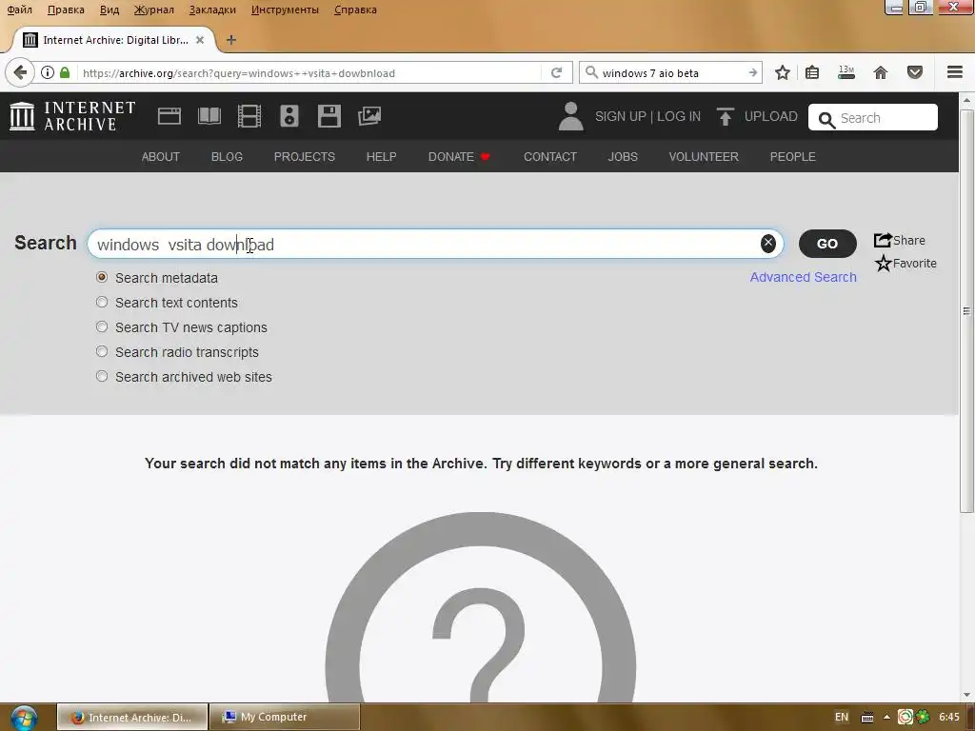Show bookmarks list icon in Firefox toolbar
The height and width of the screenshot is (731, 975).
coord(812,72)
